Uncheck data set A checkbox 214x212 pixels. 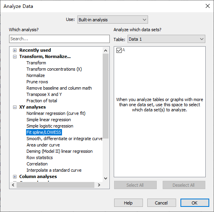tap(119, 50)
